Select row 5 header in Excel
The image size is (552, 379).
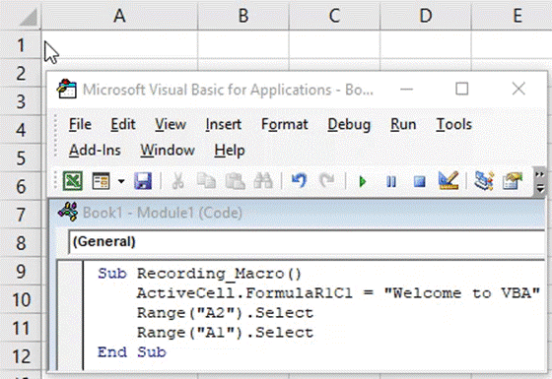(21, 158)
